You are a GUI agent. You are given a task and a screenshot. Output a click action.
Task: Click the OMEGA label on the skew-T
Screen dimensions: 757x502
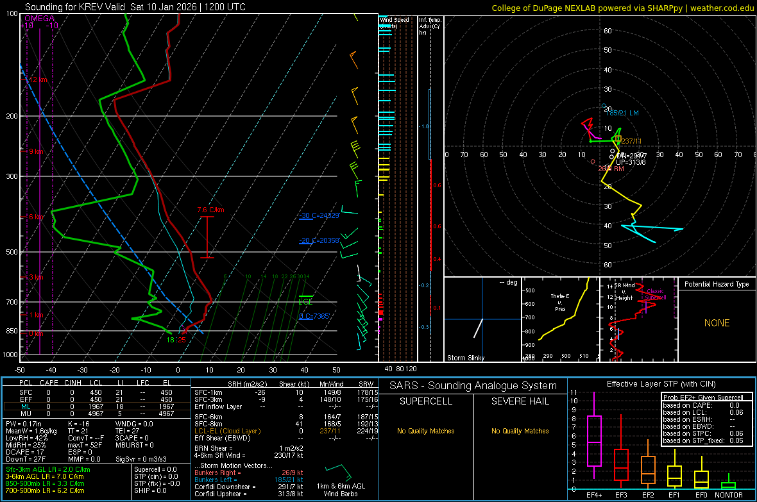[x=39, y=19]
